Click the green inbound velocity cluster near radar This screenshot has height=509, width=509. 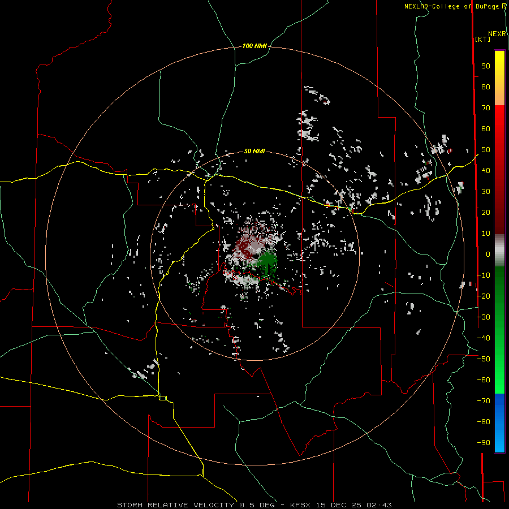point(267,262)
